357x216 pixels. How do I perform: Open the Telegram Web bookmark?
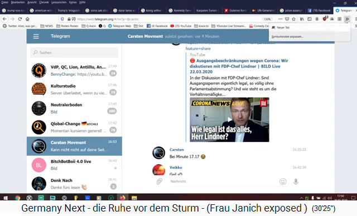click(x=119, y=26)
